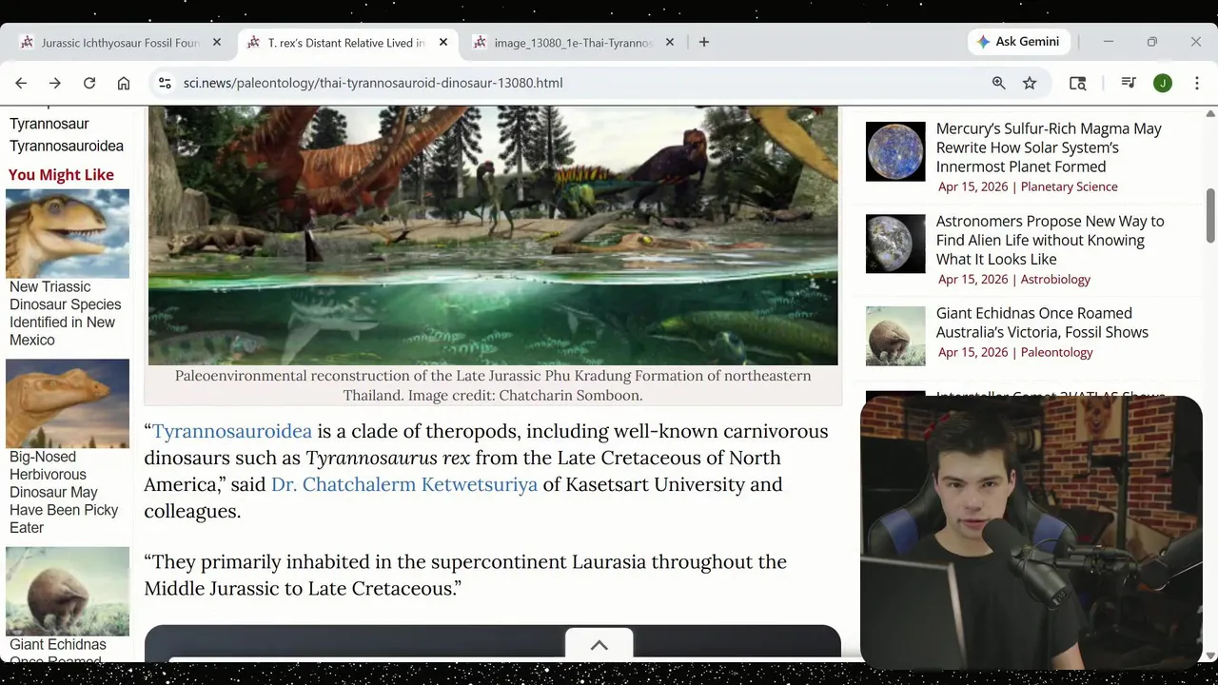
Task: Open a new tab with plus button
Action: [x=704, y=42]
